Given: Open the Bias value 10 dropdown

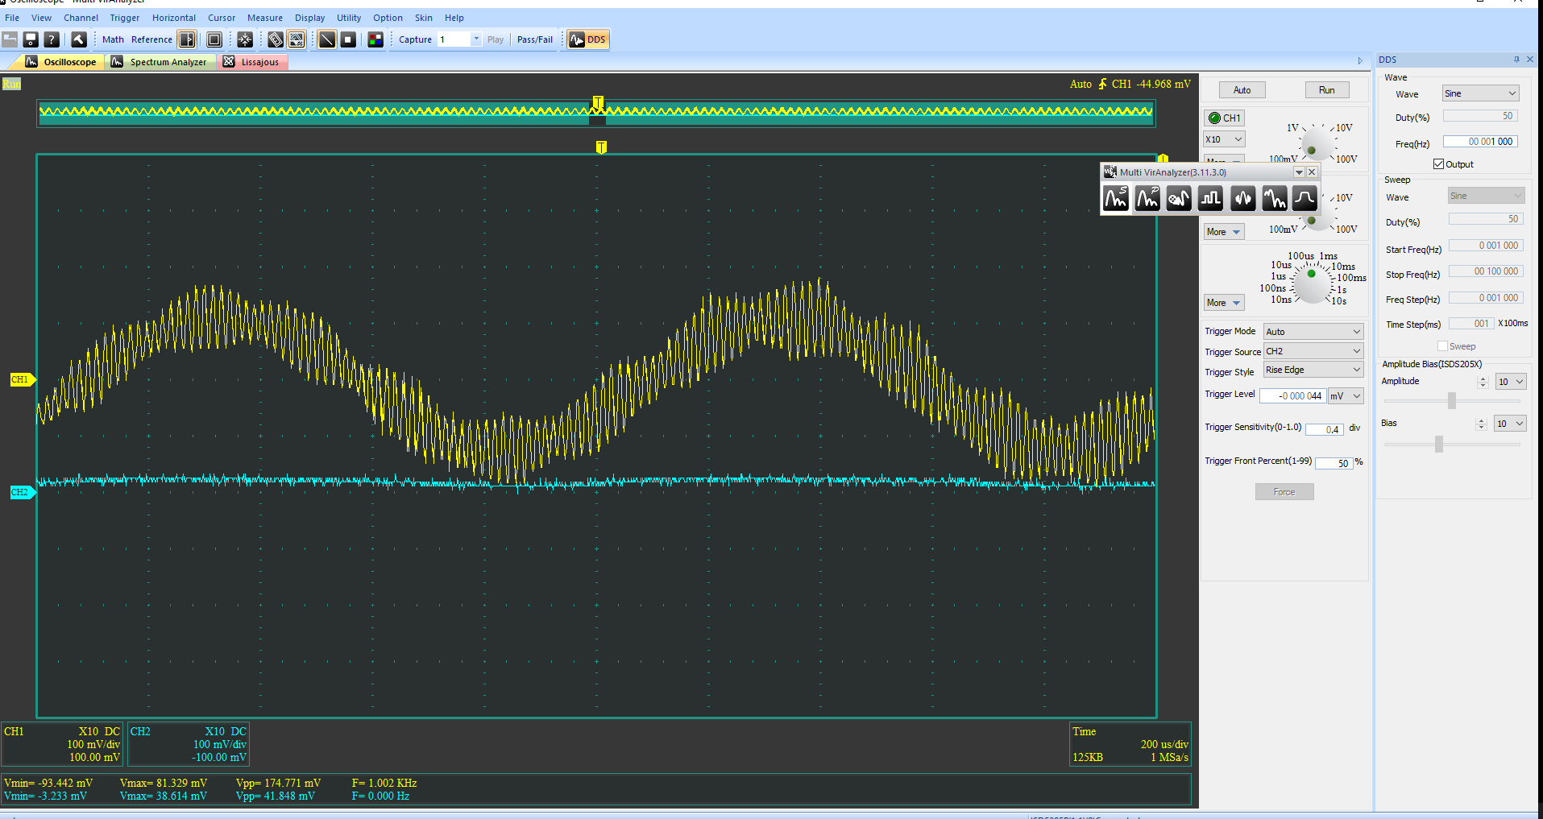Looking at the screenshot, I should [1511, 424].
